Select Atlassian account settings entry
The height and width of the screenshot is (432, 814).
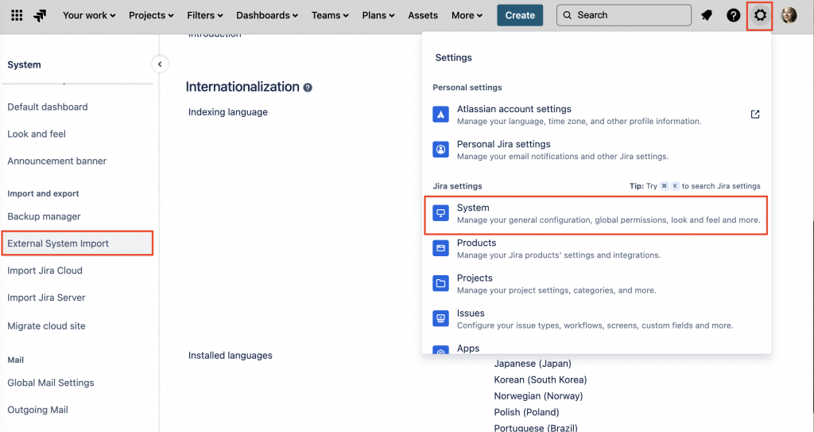pos(596,115)
